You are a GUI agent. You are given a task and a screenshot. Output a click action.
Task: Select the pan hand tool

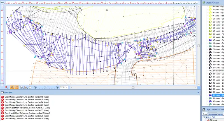pyautogui.click(x=31, y=87)
